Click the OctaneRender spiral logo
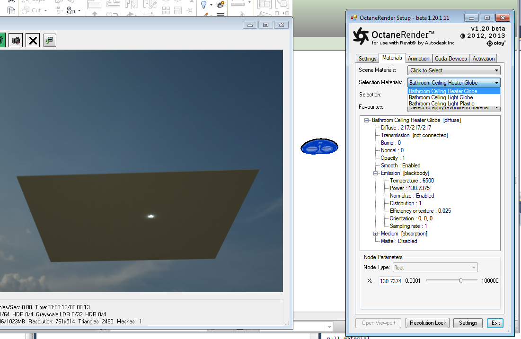521x339 pixels. (x=361, y=36)
